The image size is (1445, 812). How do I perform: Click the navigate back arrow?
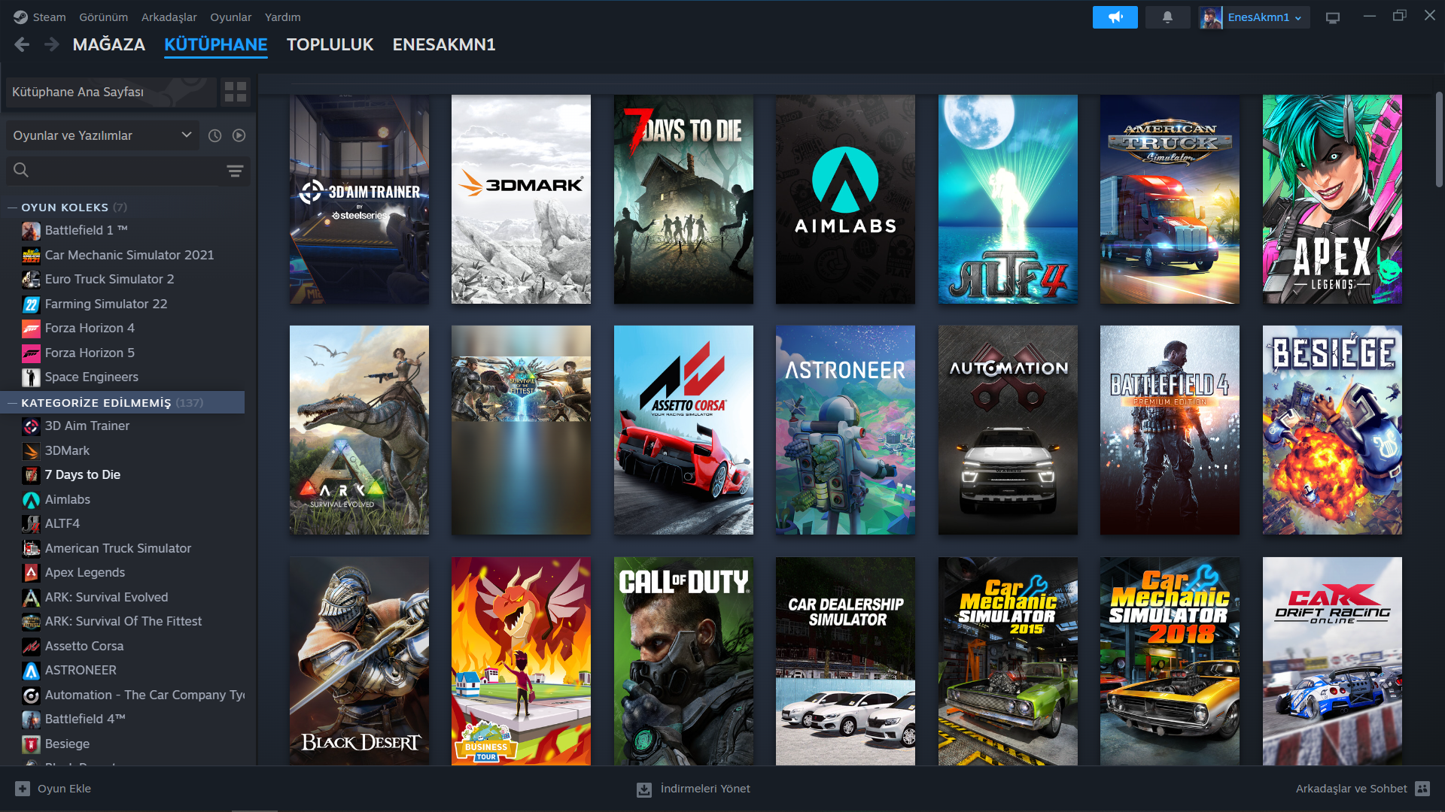22,44
